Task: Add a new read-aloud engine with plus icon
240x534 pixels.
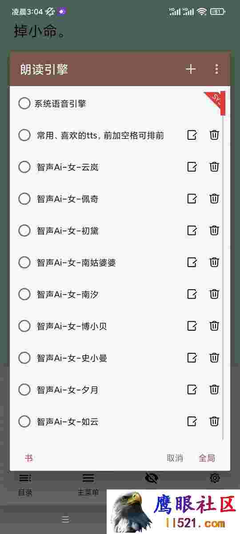Action: (191, 69)
